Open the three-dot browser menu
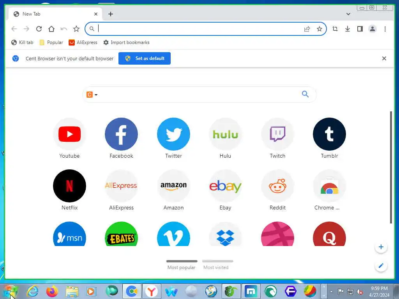 tap(385, 29)
